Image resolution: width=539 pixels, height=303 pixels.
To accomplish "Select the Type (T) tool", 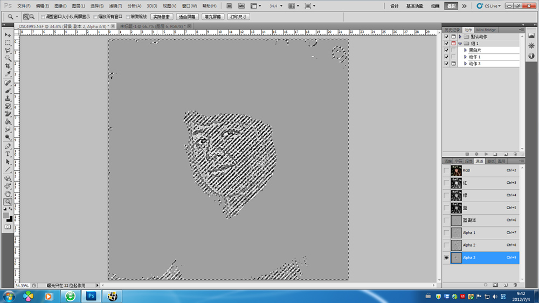I will [8, 154].
